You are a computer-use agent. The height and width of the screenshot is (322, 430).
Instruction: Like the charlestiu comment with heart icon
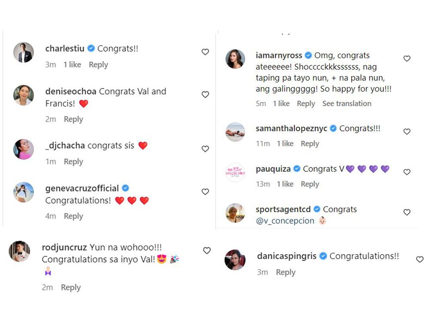(x=205, y=52)
